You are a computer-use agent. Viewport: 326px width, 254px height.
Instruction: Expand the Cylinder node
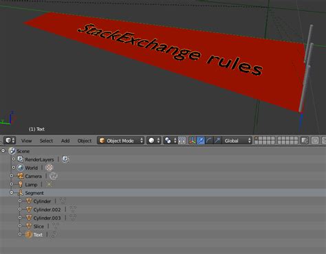(x=20, y=201)
